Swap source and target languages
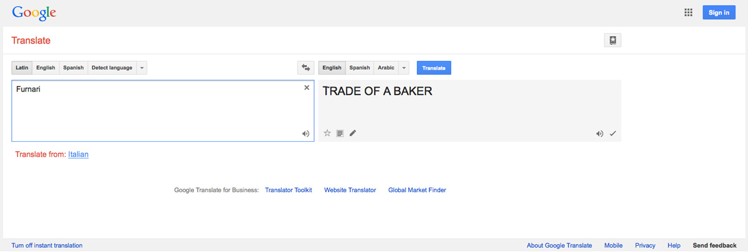 (x=305, y=68)
